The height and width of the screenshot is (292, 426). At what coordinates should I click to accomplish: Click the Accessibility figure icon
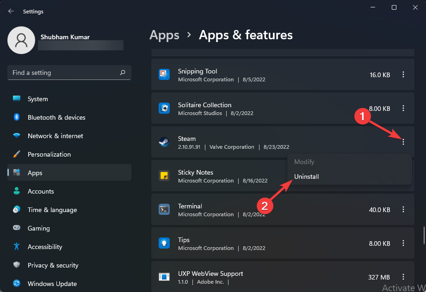(17, 246)
